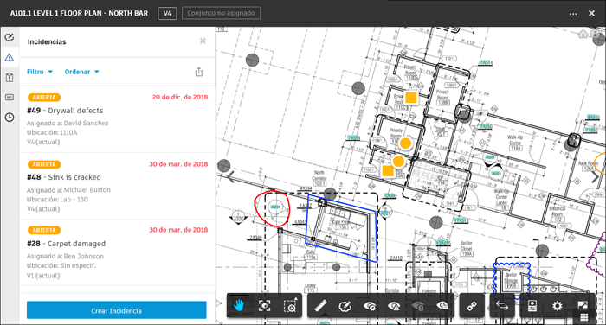
Task: Toggle issues visibility eye with warning
Action: coord(394,306)
